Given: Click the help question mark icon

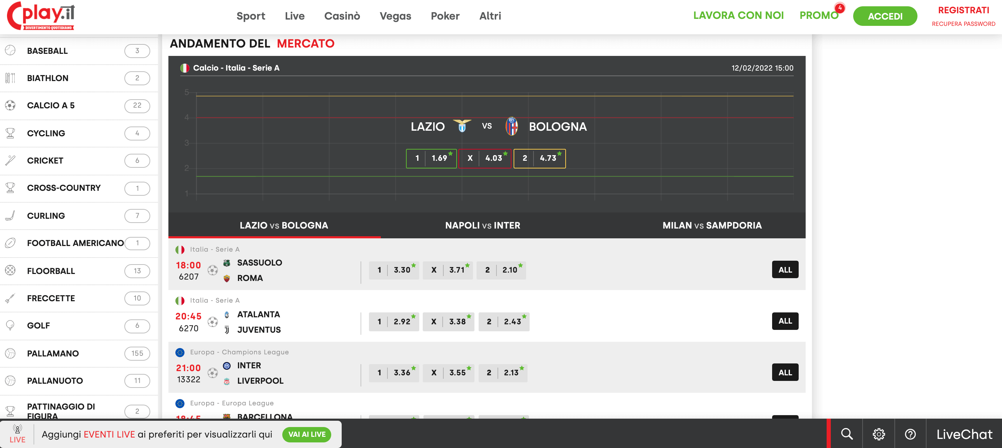Looking at the screenshot, I should pyautogui.click(x=910, y=434).
